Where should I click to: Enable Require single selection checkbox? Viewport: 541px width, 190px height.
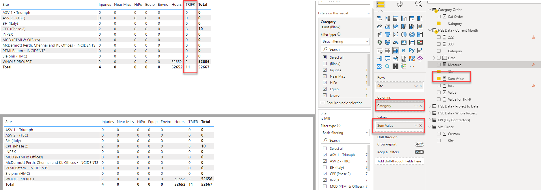click(x=322, y=103)
